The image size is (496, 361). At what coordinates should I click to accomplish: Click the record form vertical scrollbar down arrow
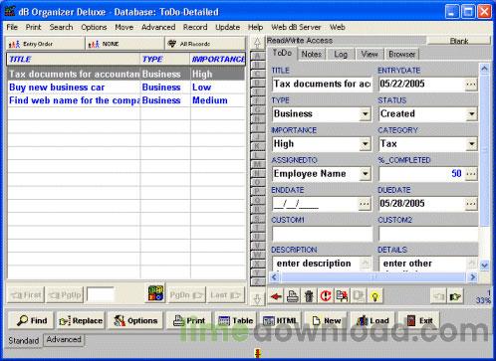[x=484, y=266]
